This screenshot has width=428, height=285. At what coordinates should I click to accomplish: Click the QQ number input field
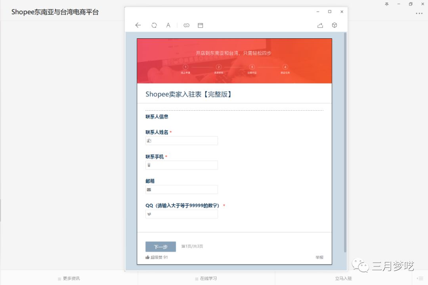point(182,214)
